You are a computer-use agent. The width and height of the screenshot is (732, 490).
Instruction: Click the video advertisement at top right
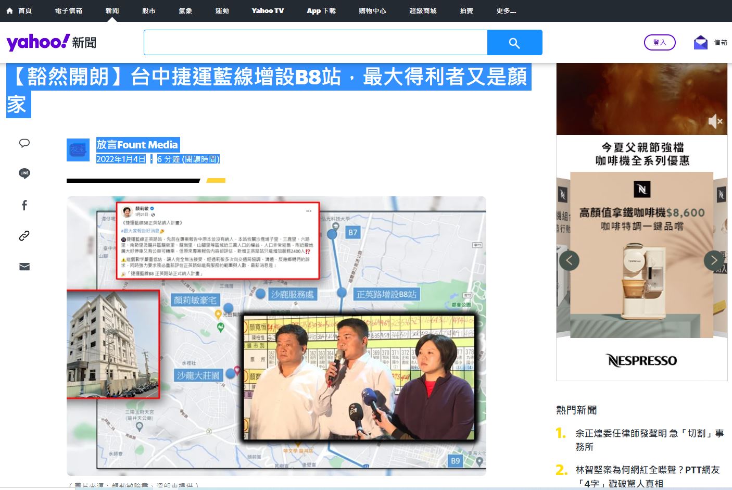642,99
